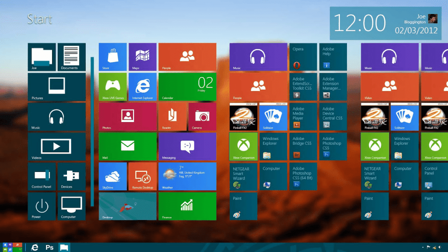Open the Calendar tile showing 02 Friday

pyautogui.click(x=187, y=87)
